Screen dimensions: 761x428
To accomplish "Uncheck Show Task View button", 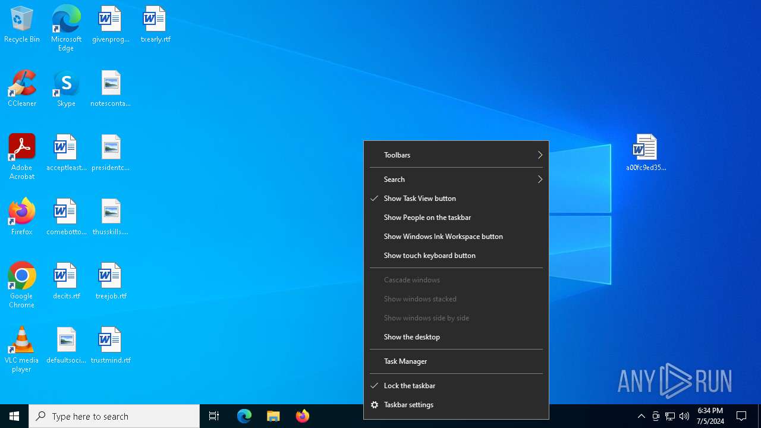I will 456,199.
